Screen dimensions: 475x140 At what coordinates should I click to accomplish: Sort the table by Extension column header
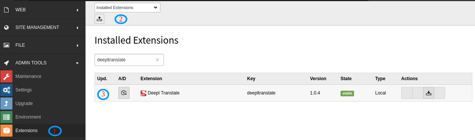tap(151, 79)
